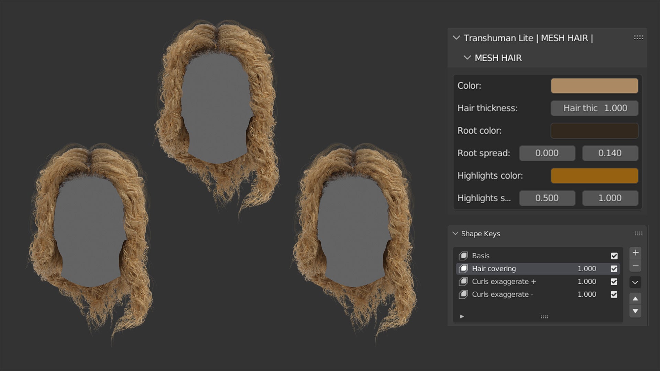The height and width of the screenshot is (371, 660).
Task: Click the Hair thickness value field
Action: pos(594,108)
